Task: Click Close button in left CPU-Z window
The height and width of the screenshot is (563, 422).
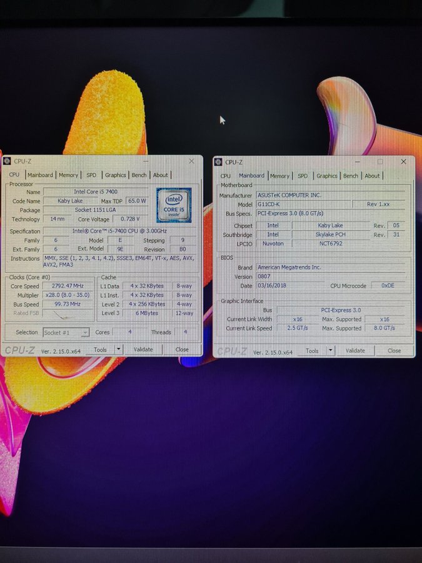Action: coord(182,349)
